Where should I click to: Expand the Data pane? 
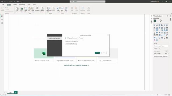[170, 16]
